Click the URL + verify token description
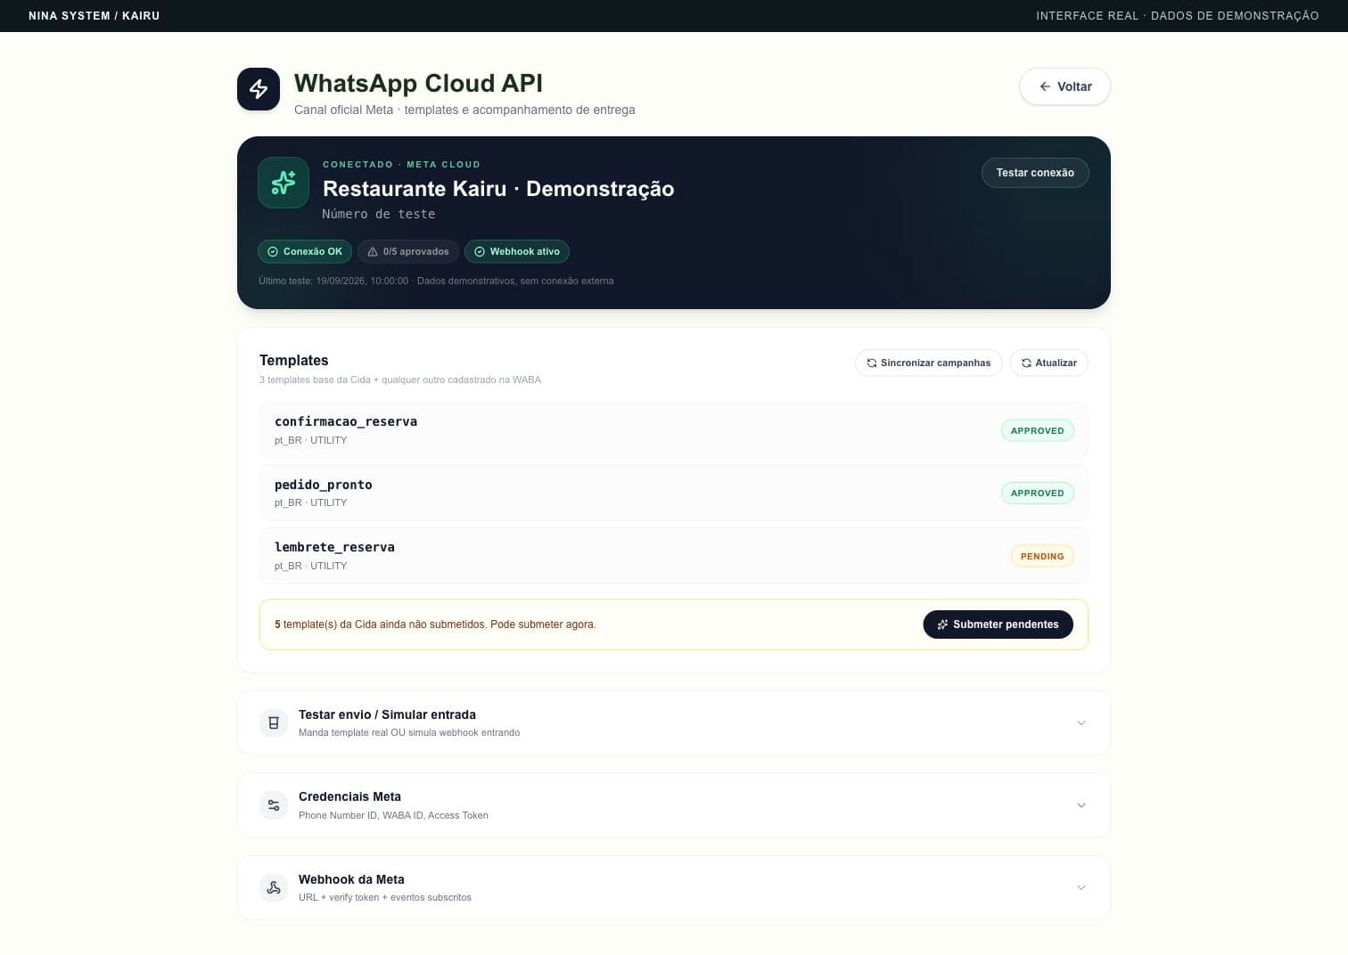 pyautogui.click(x=385, y=897)
